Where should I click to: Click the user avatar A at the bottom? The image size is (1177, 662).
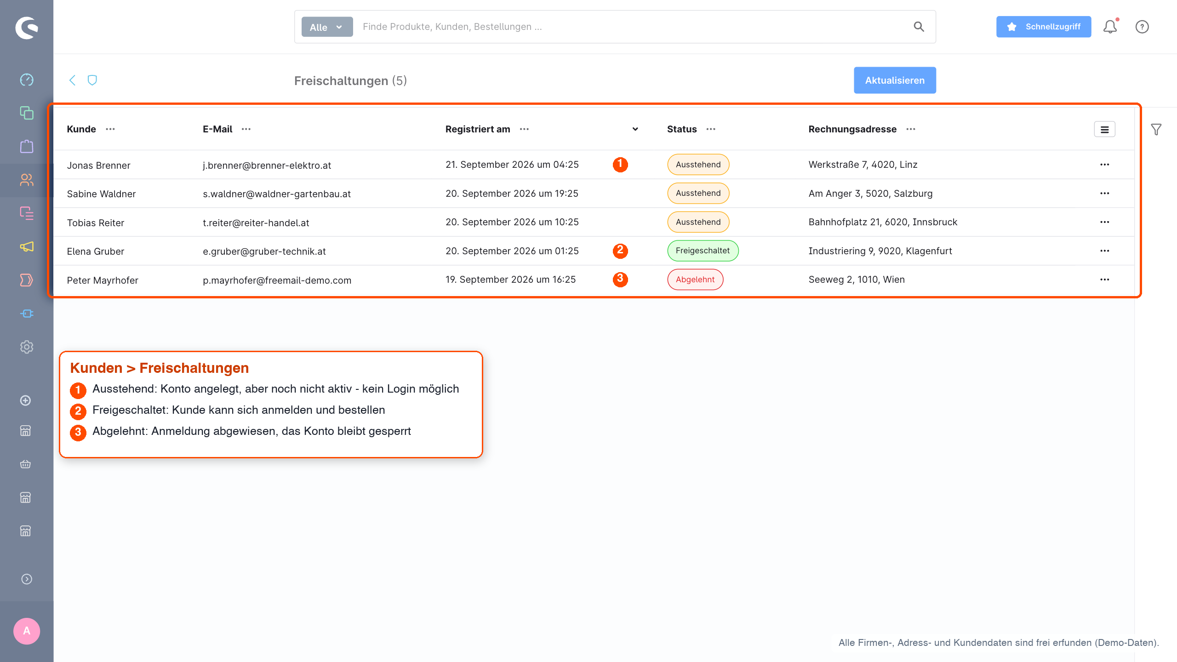[27, 631]
